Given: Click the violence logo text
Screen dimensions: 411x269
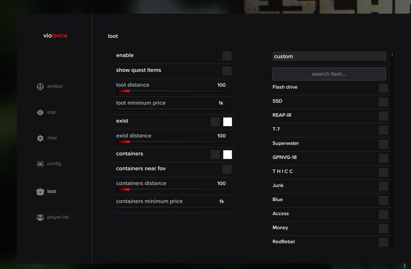Looking at the screenshot, I should (55, 36).
